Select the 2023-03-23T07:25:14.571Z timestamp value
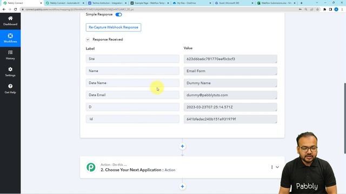This screenshot has width=346, height=194. pyautogui.click(x=230, y=107)
